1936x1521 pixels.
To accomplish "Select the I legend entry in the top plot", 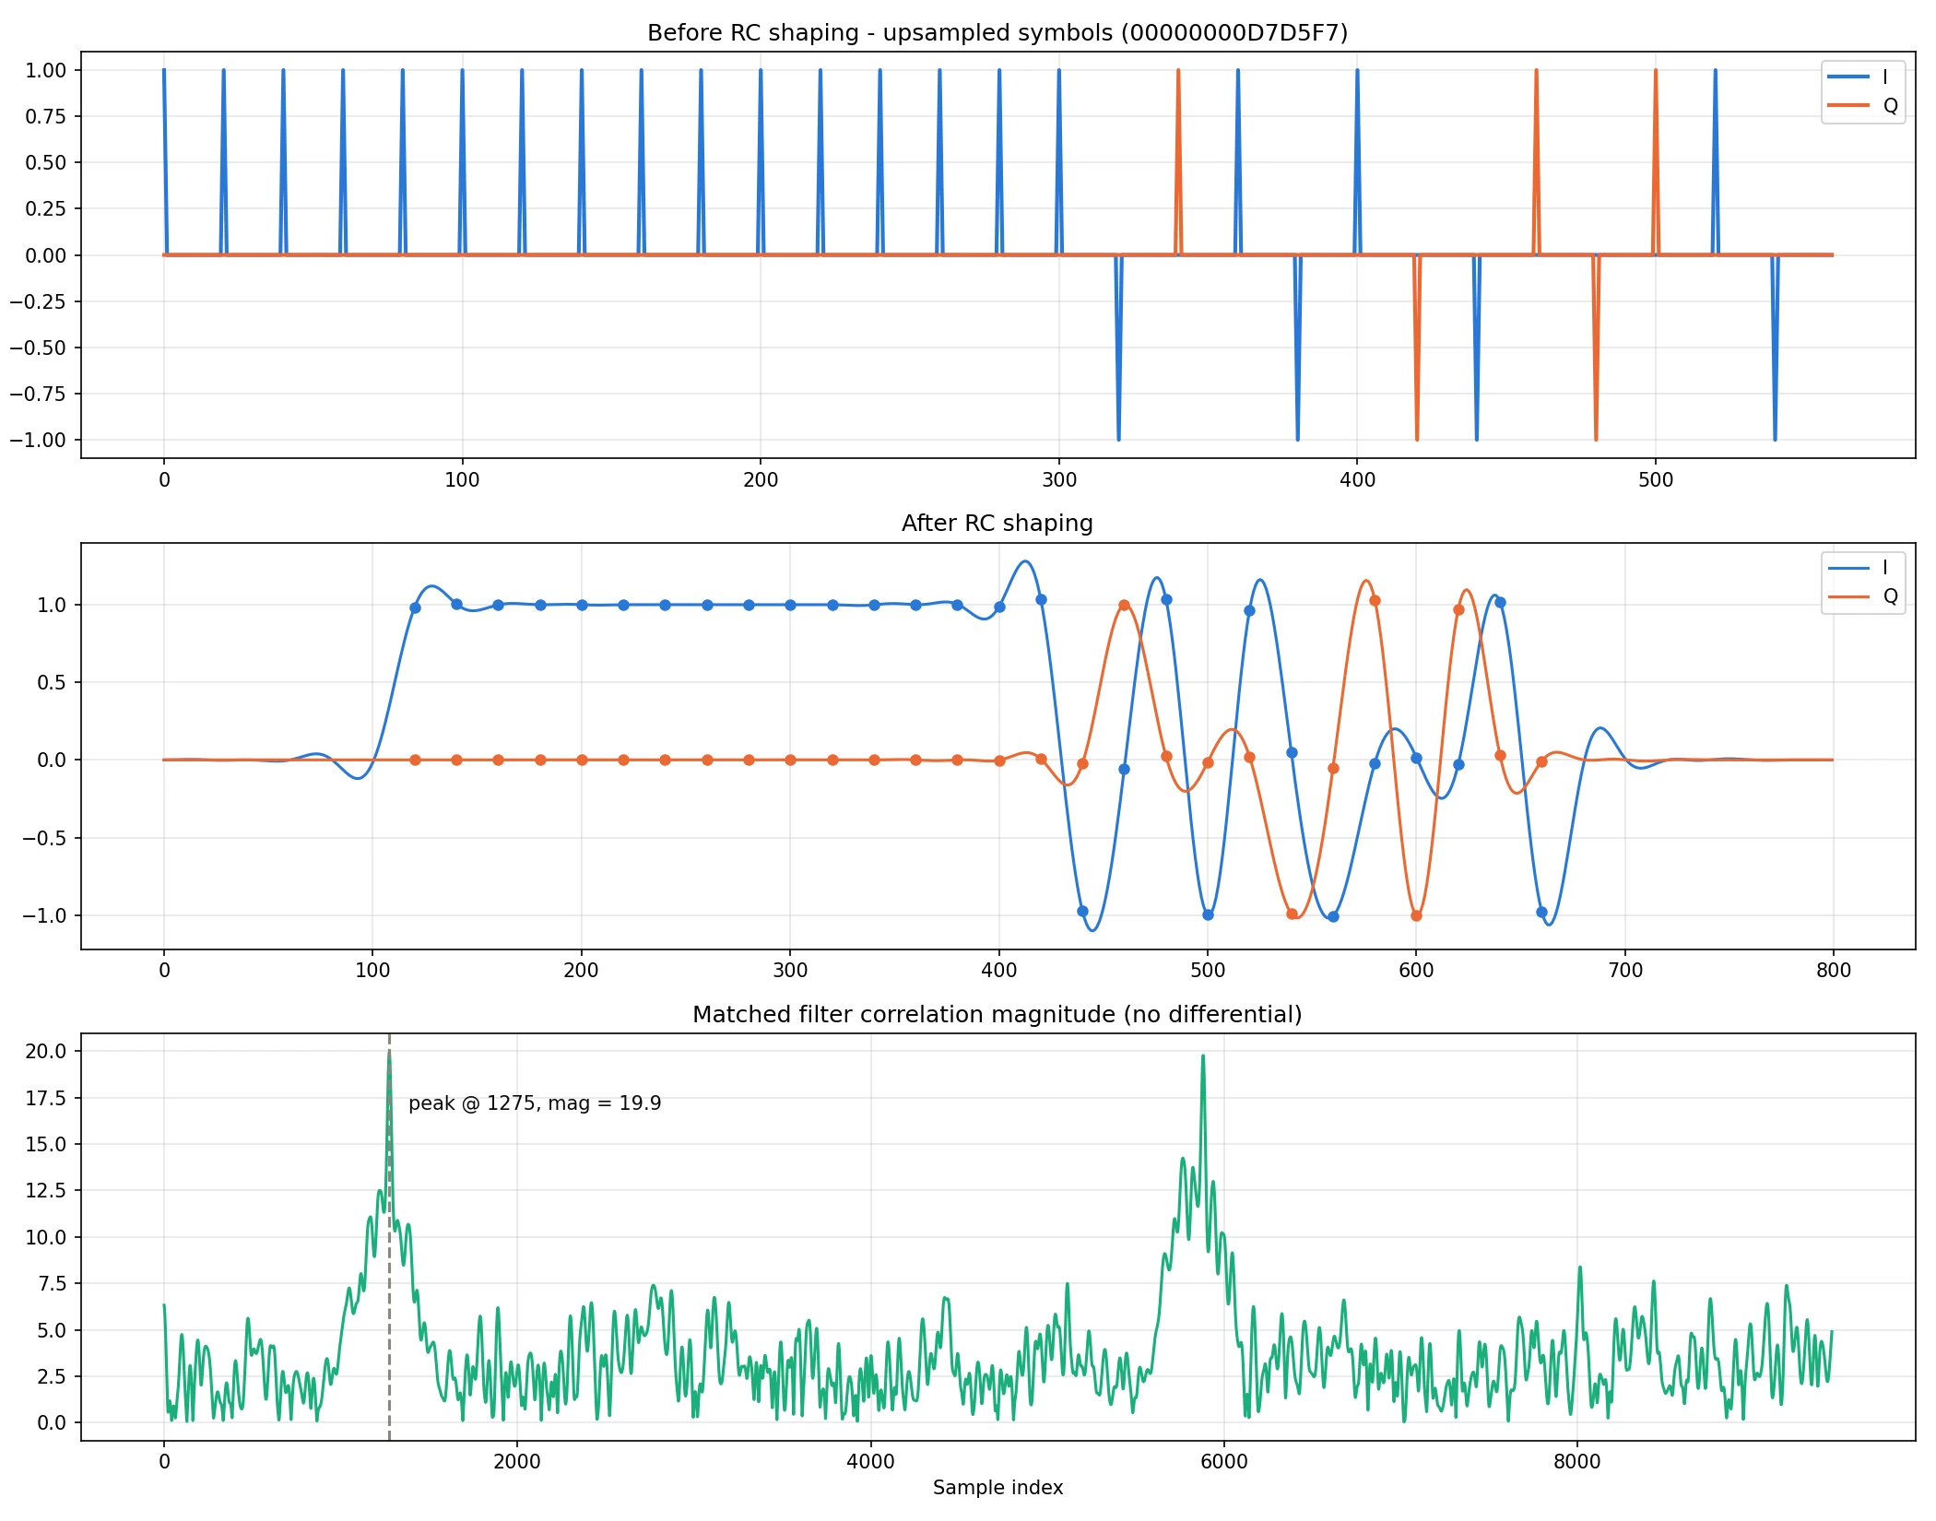I will tap(1863, 77).
